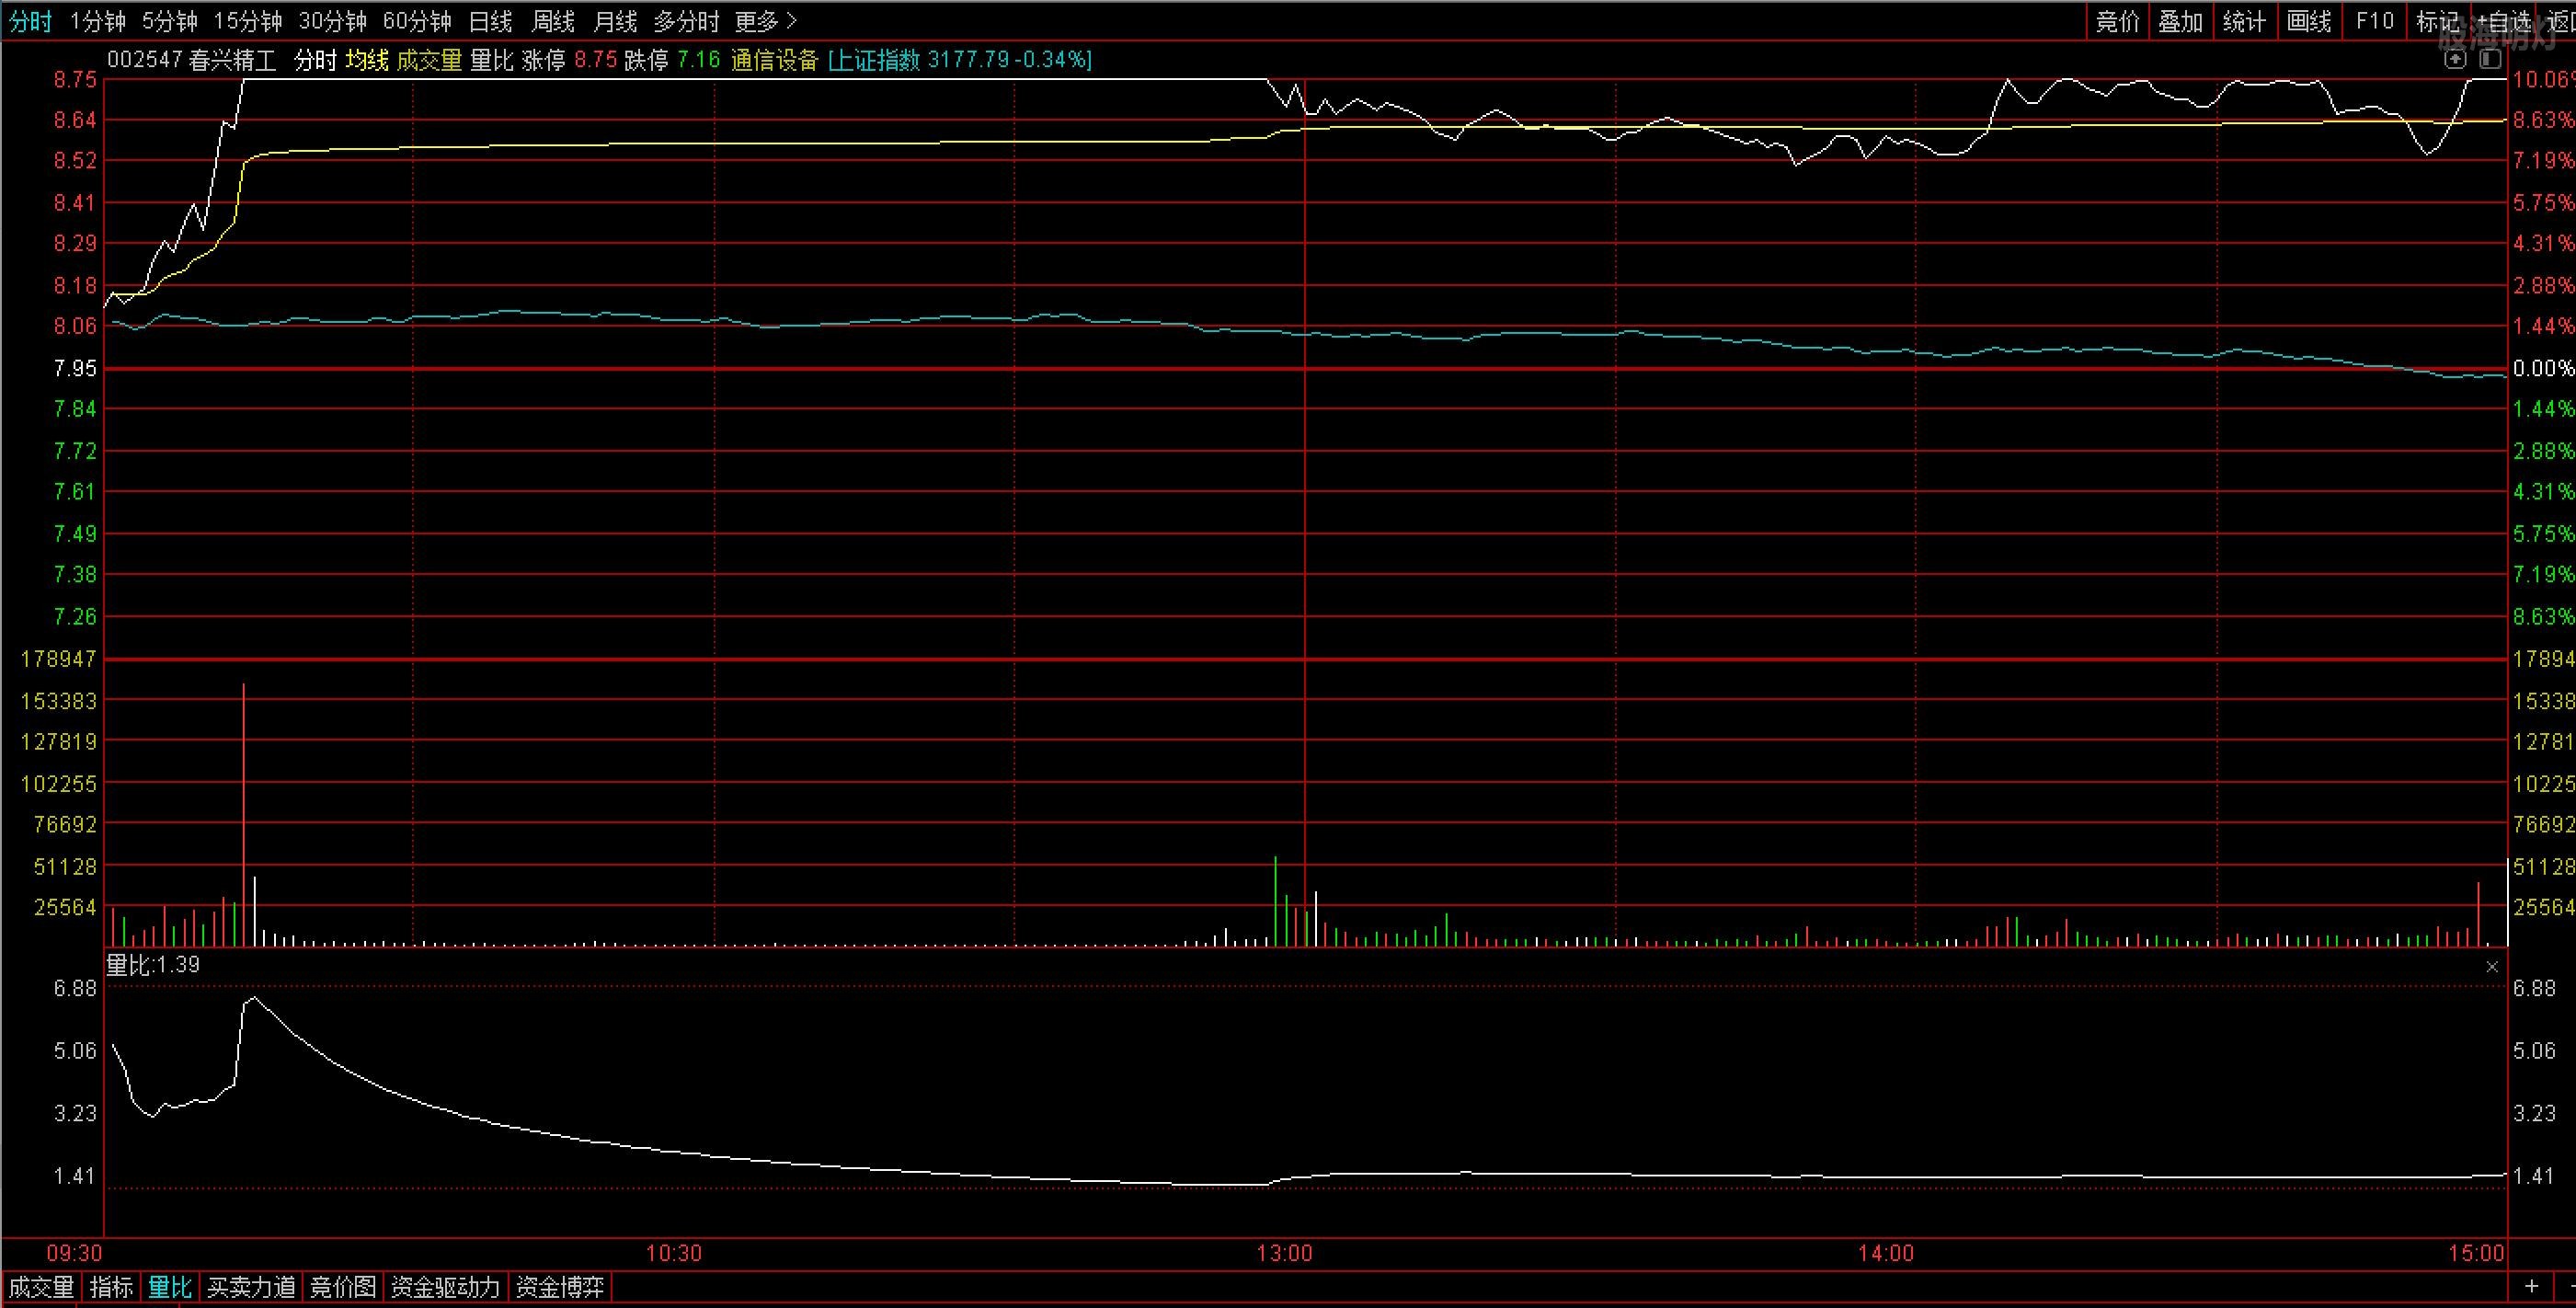Click the 14:00 time axis label
The width and height of the screenshot is (2576, 1308).
(1886, 1253)
